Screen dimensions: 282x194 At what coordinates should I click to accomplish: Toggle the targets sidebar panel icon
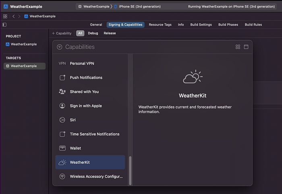pyautogui.click(x=4, y=25)
